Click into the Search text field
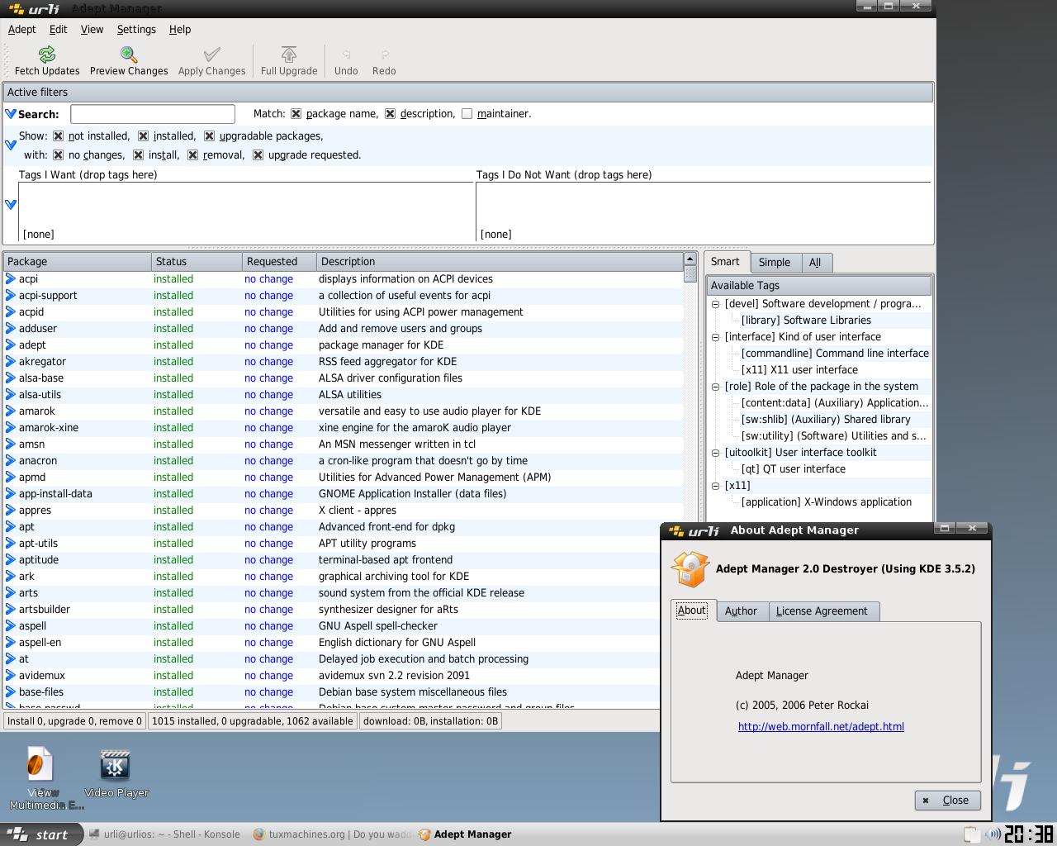1057x846 pixels. (153, 114)
